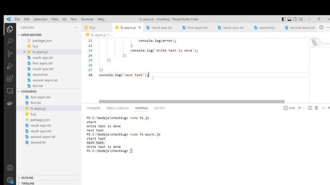The height and width of the screenshot is (185, 330).
Task: Open the Edit menu
Action: [27, 19]
